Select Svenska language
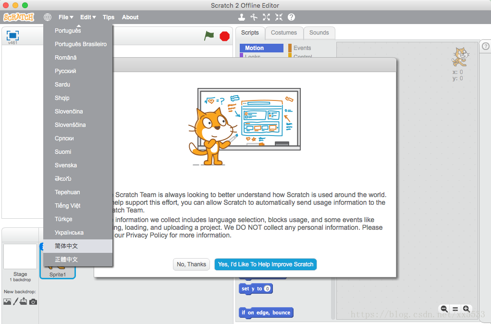This screenshot has width=491, height=324. pos(78,165)
